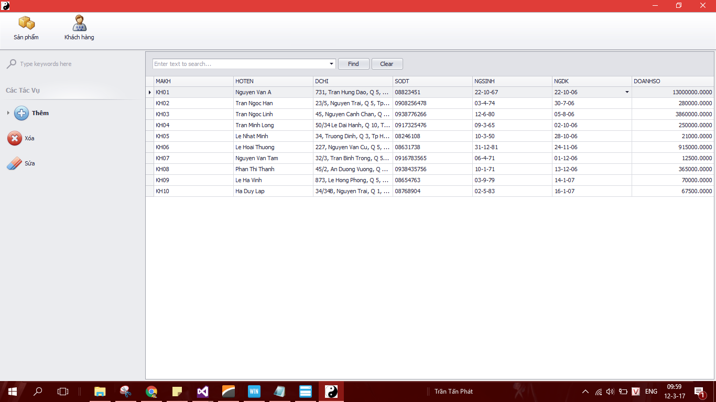The width and height of the screenshot is (716, 402).
Task: Click the Xóa delete icon
Action: point(14,138)
